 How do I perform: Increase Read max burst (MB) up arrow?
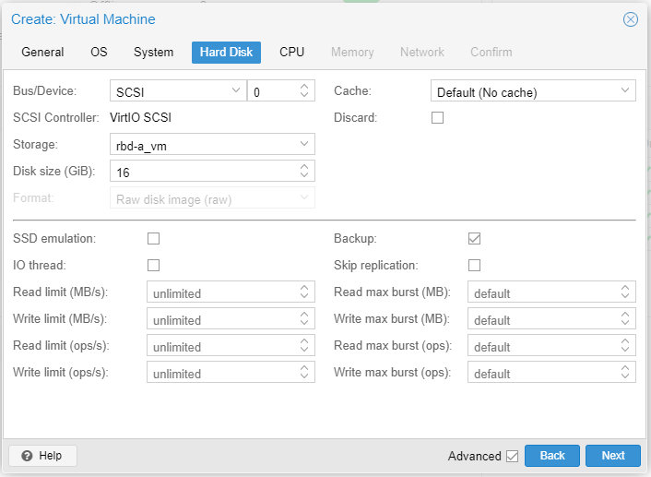tap(625, 288)
